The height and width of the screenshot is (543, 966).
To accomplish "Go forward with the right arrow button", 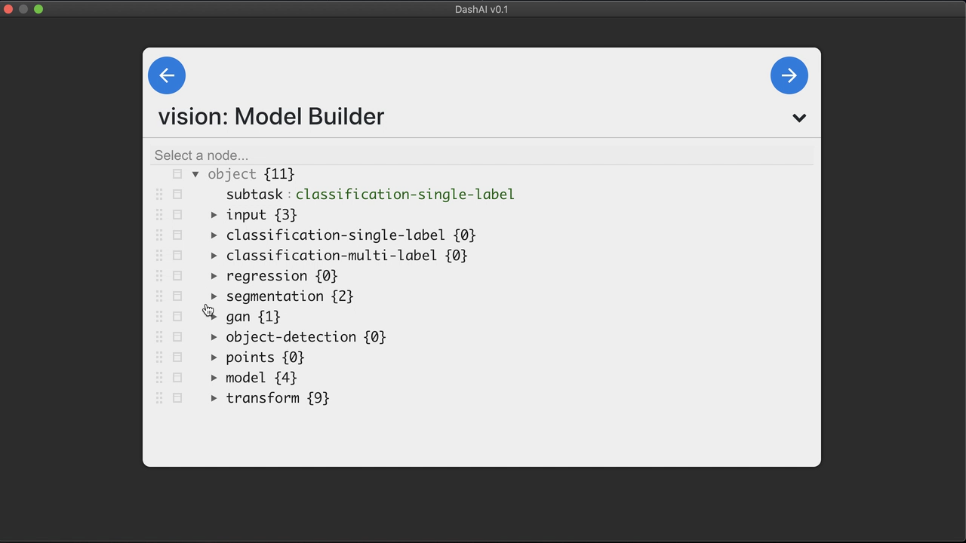I will 789,75.
